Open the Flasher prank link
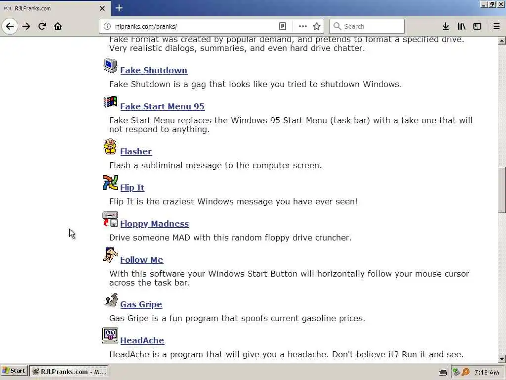Image resolution: width=506 pixels, height=380 pixels. 136,151
